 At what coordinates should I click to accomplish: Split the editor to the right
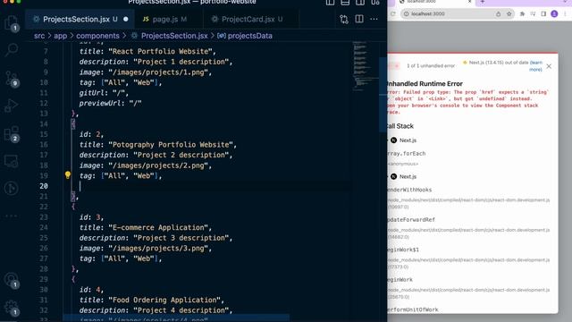(359, 19)
